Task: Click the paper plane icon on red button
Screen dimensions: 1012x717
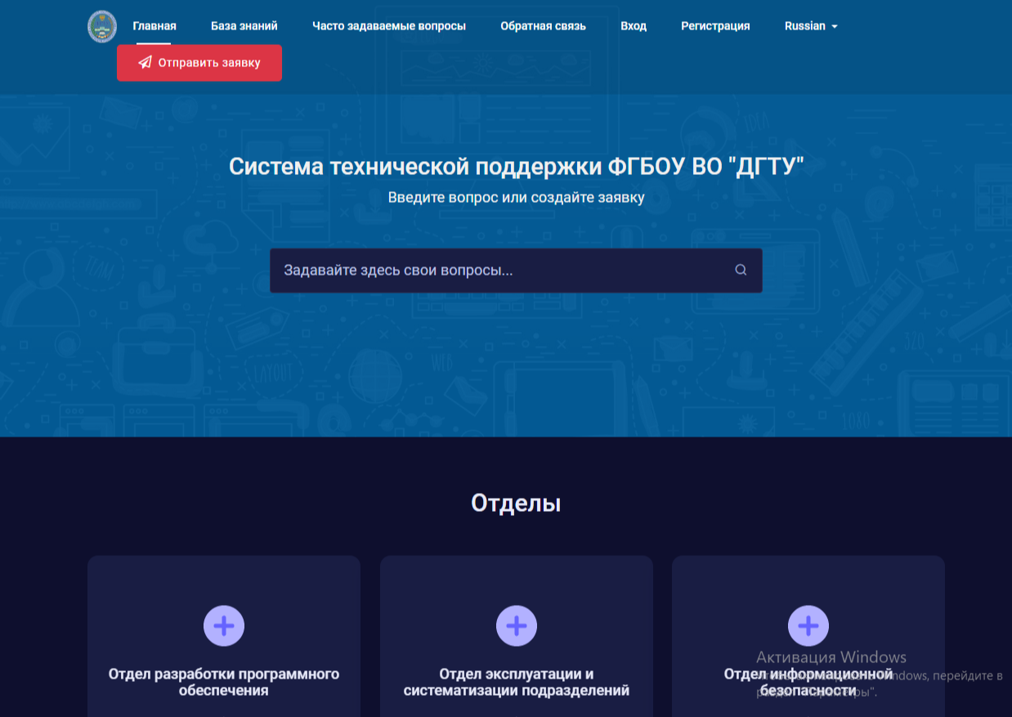Action: (146, 63)
